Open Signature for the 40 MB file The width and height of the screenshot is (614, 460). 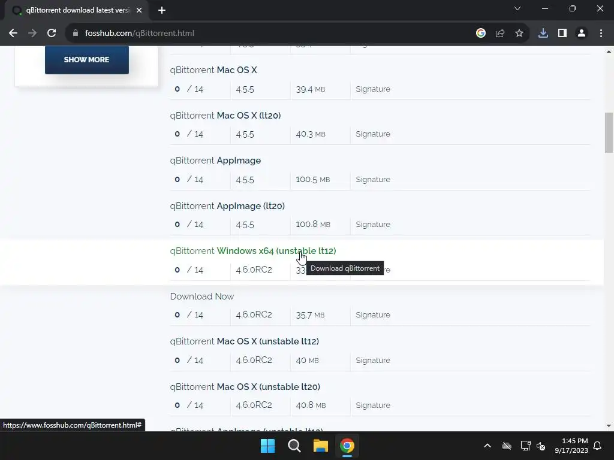pos(373,360)
